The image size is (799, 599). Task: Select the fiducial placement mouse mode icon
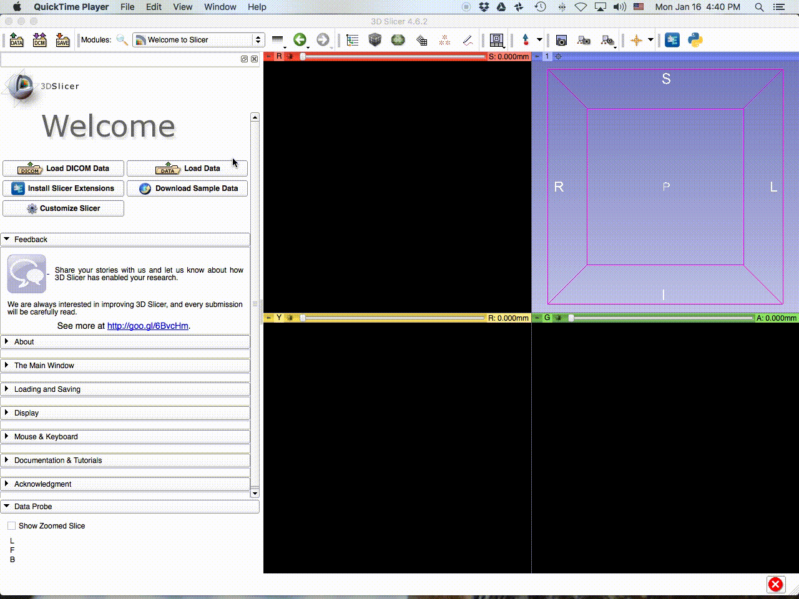(526, 40)
